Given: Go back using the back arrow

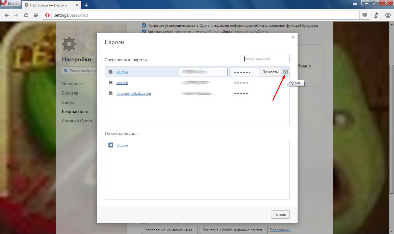Looking at the screenshot, I should click(7, 15).
